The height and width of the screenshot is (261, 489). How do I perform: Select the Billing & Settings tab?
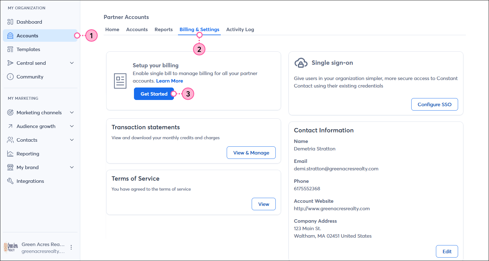(199, 29)
